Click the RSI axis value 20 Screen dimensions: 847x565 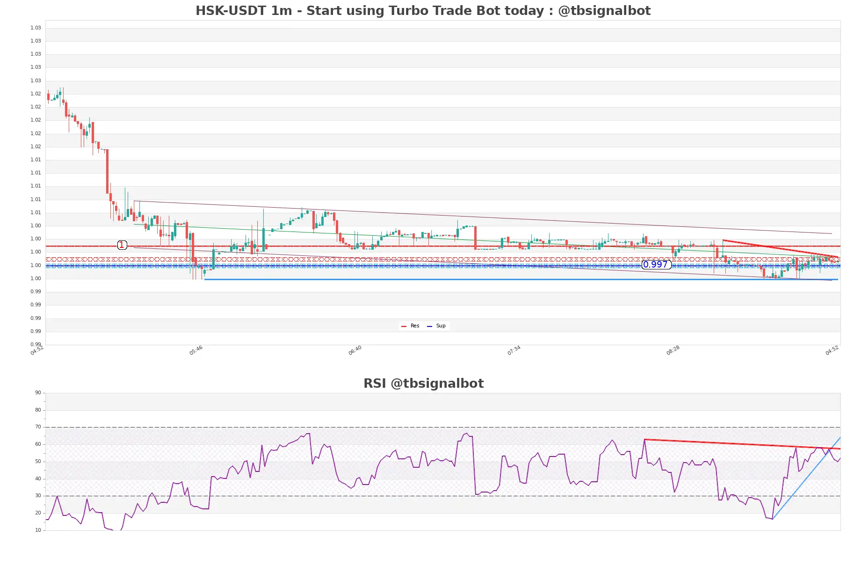click(x=38, y=513)
